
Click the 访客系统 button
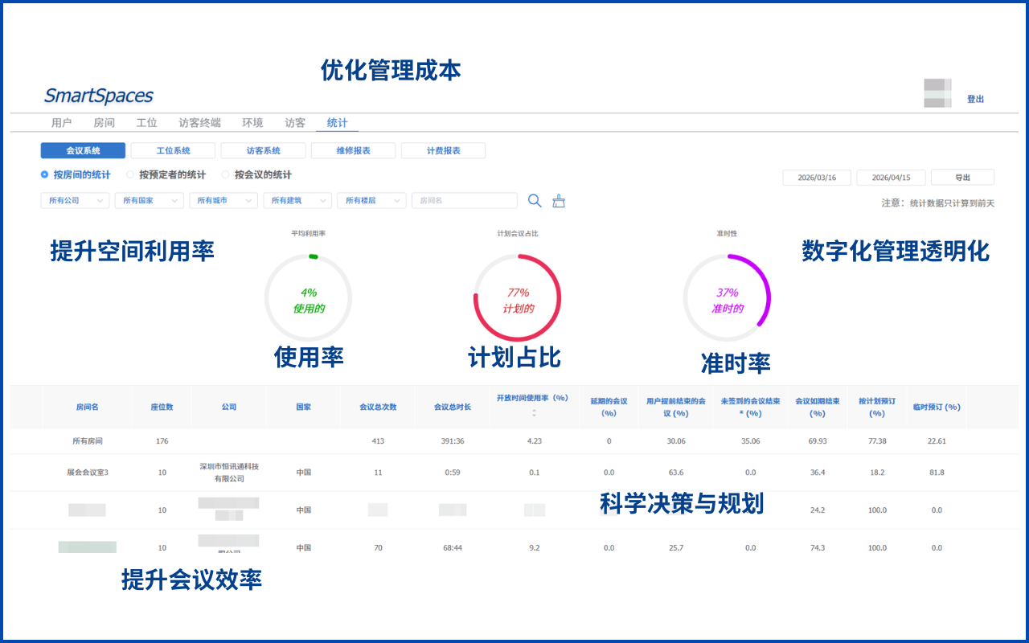263,150
